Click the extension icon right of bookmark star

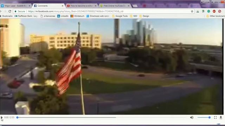pos(198,12)
